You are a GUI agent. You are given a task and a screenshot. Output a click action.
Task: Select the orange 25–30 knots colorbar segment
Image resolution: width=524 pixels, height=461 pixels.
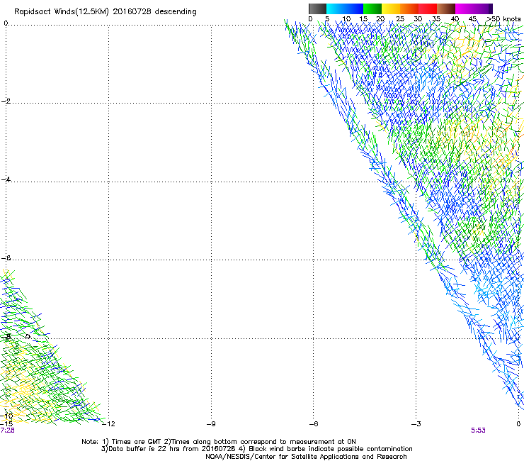(x=409, y=9)
